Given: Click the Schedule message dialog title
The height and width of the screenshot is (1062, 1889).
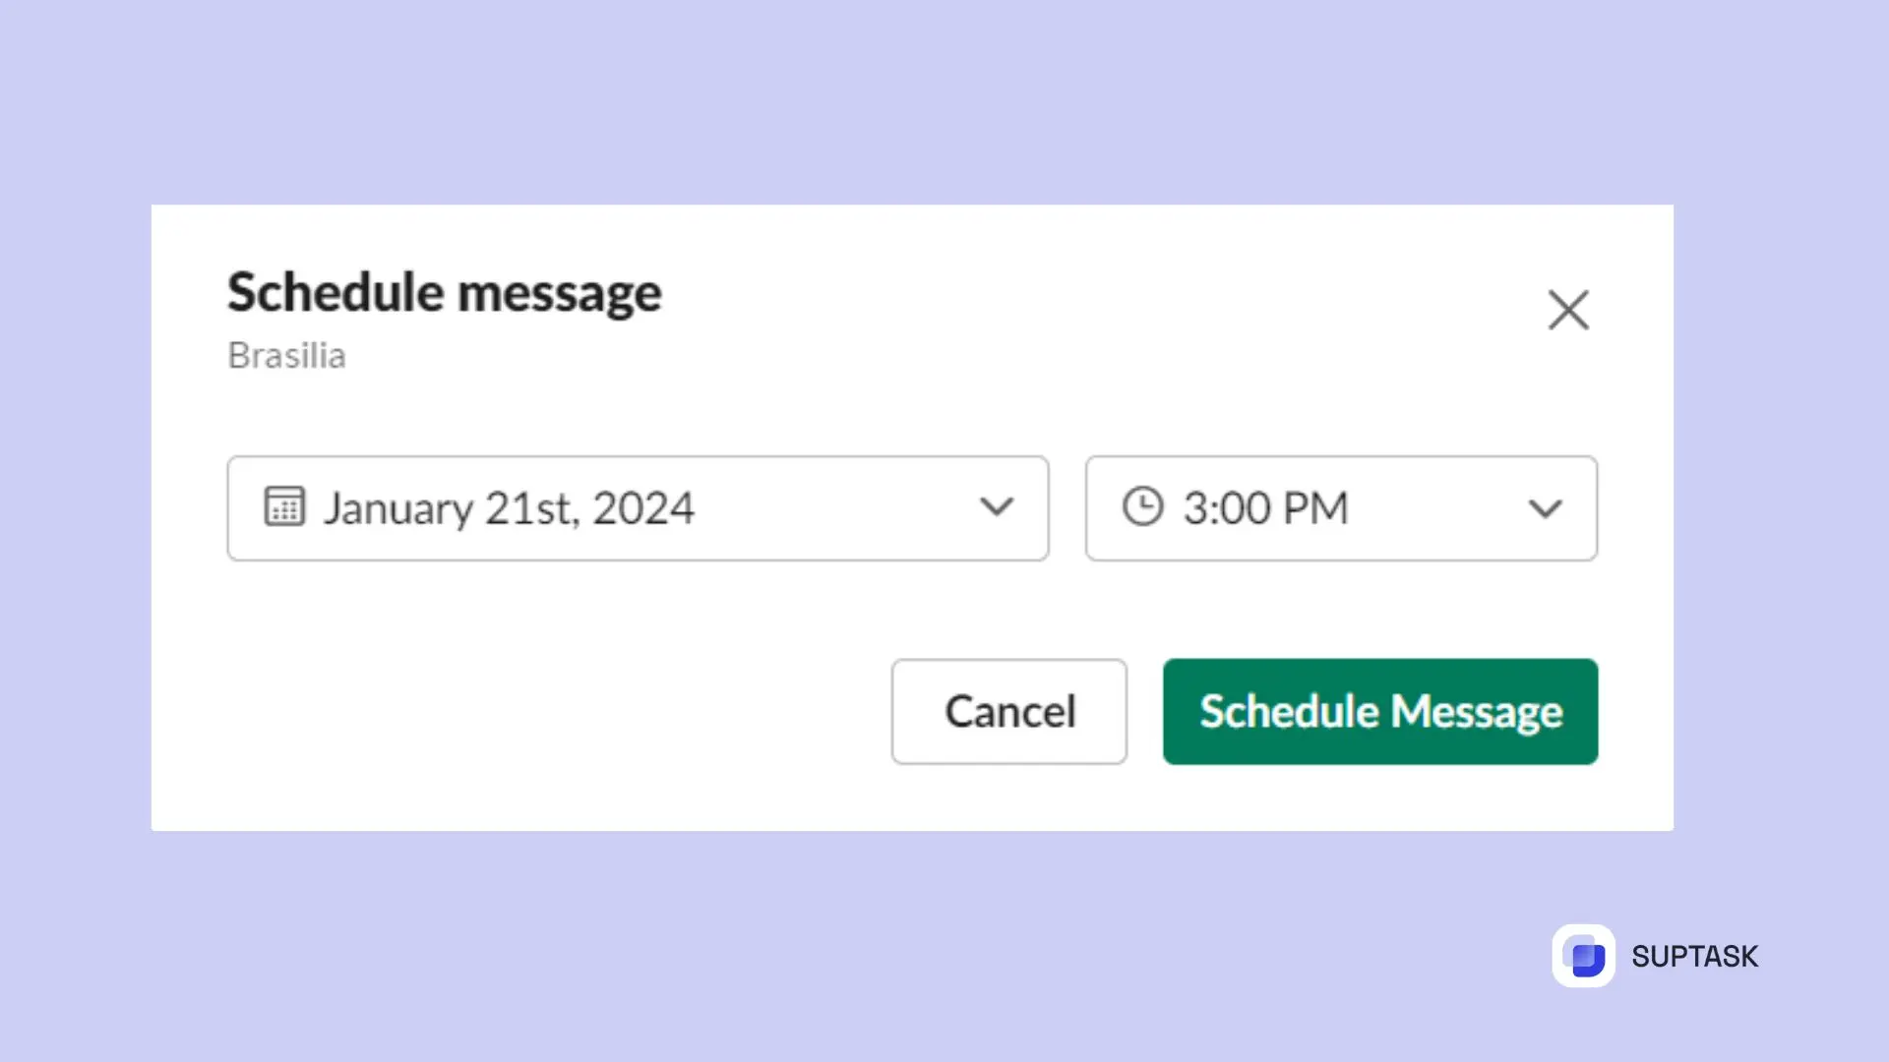Looking at the screenshot, I should 444,291.
